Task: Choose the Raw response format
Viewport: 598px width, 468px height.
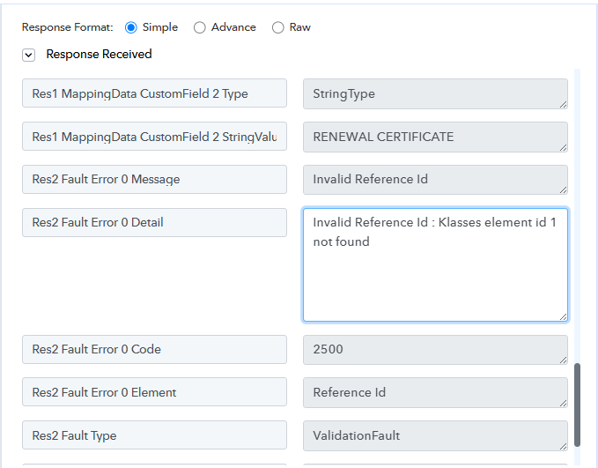Action: point(278,27)
